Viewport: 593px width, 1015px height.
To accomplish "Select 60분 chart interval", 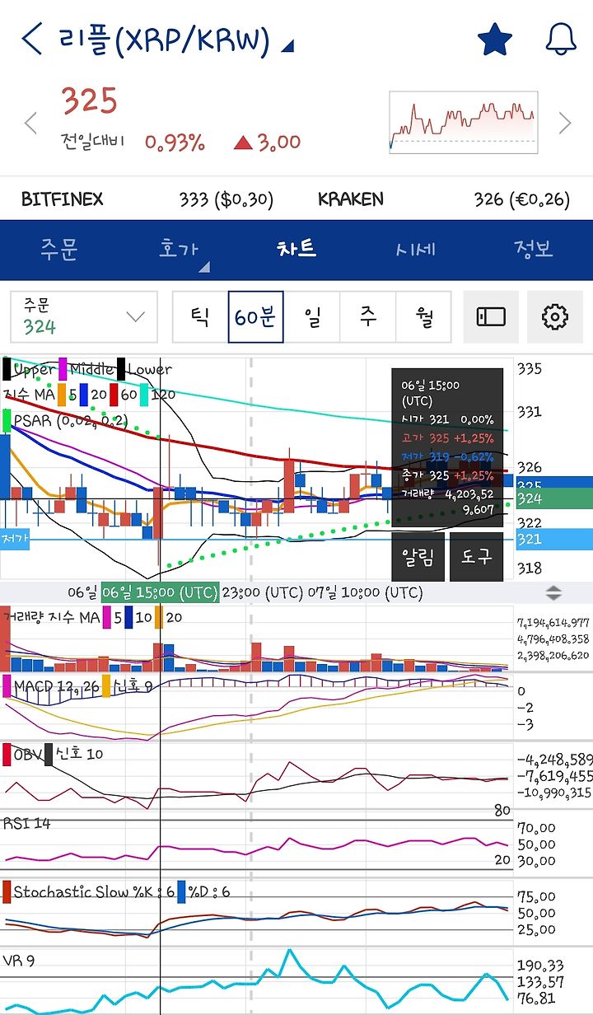I will 256,316.
